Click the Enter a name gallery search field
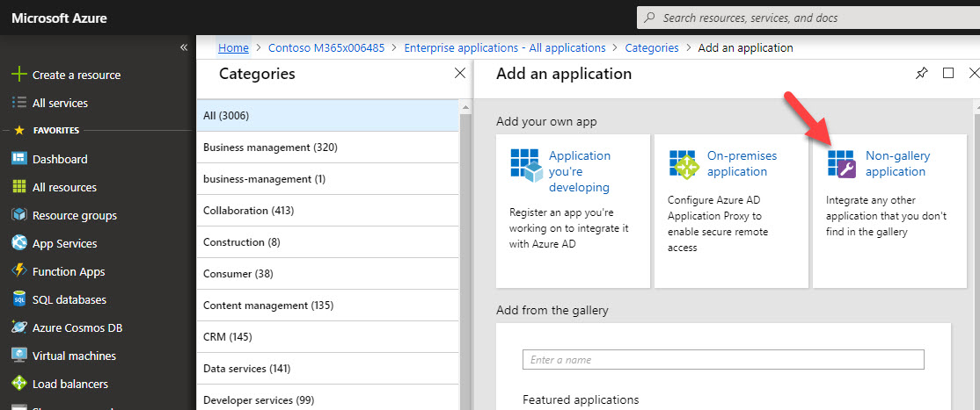 click(723, 359)
